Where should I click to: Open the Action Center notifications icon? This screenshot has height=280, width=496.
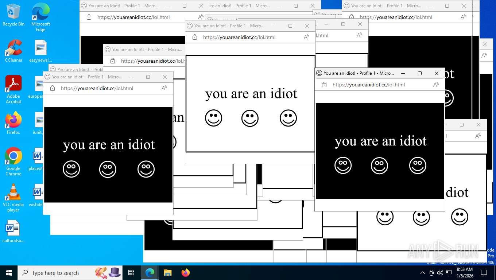tap(484, 273)
